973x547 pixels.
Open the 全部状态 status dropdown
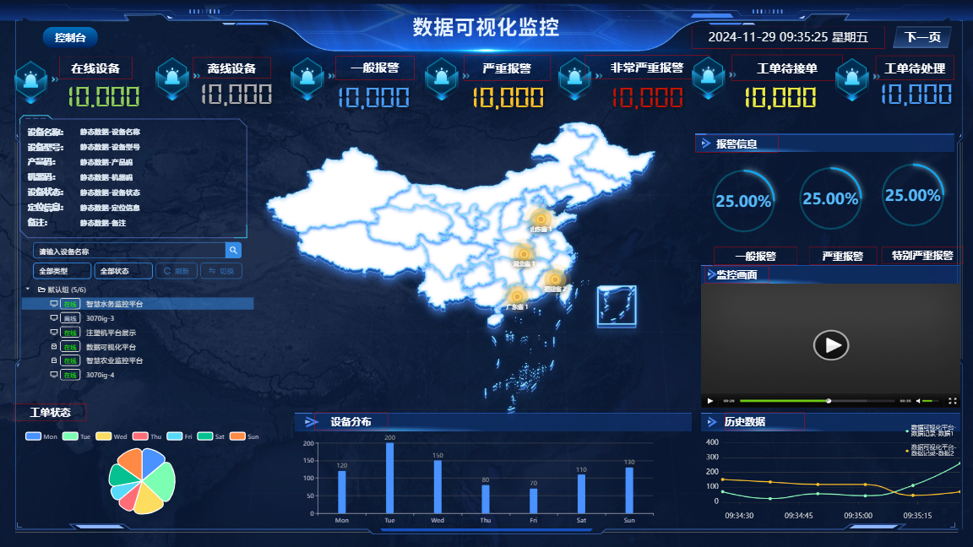[x=123, y=271]
